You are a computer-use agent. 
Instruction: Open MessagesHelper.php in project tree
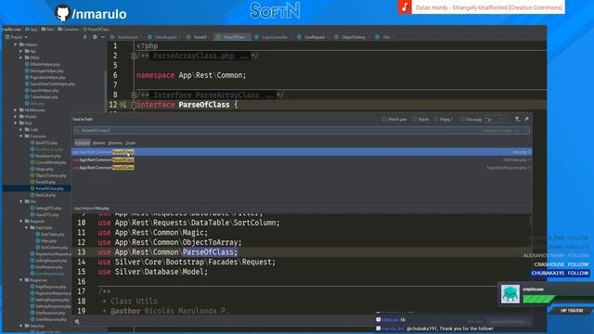point(45,71)
